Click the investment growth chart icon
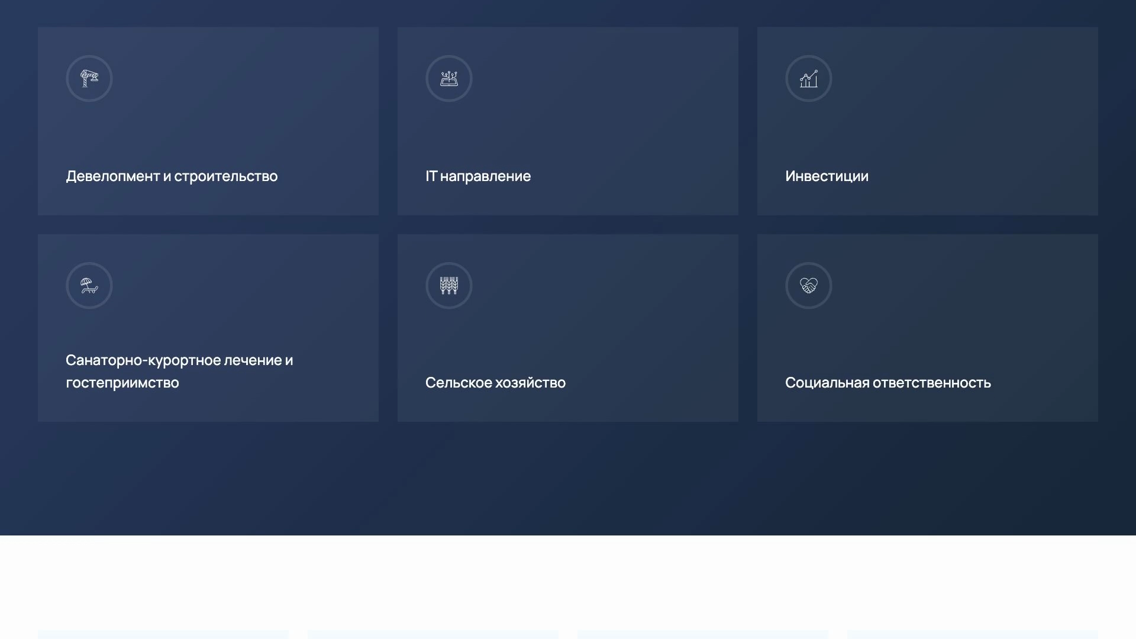 809,79
